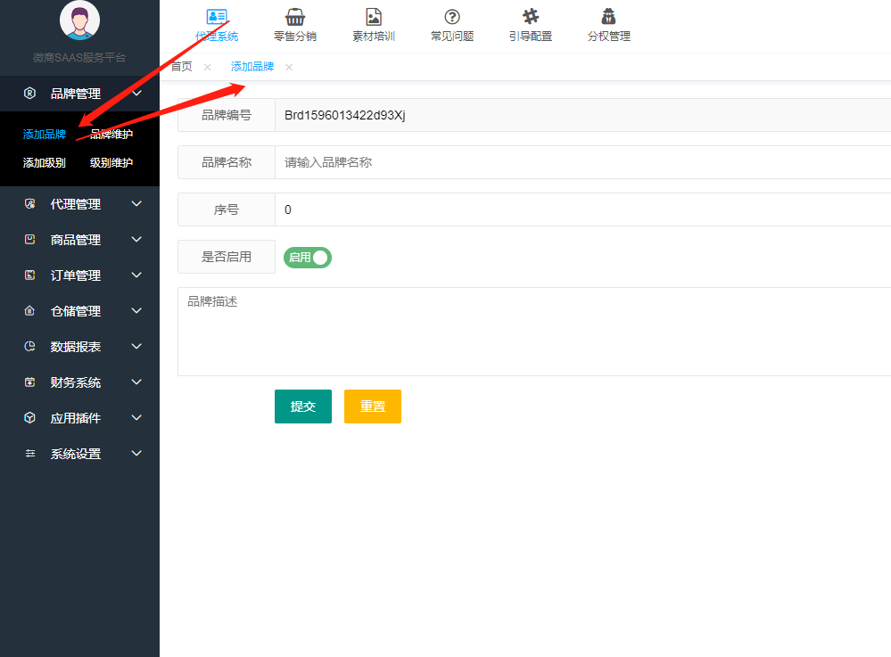This screenshot has width=891, height=657.
Task: Close the 添加品牌 tab
Action: pyautogui.click(x=288, y=67)
